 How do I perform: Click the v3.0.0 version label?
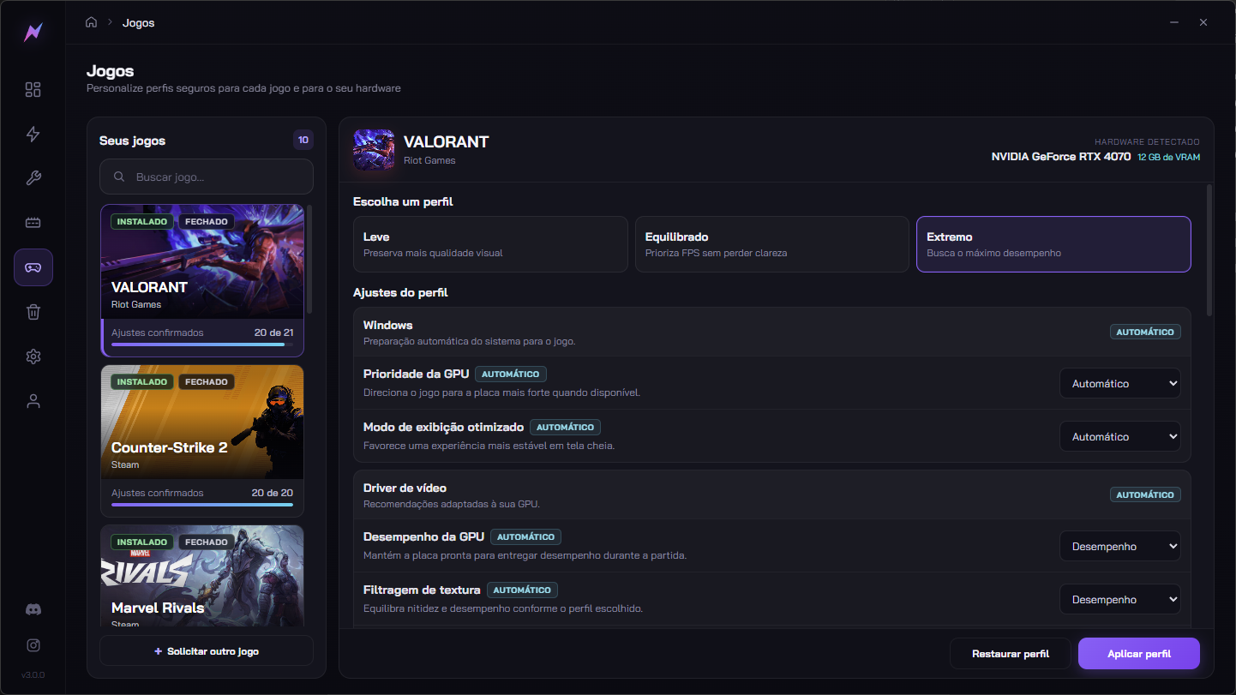pos(33,674)
